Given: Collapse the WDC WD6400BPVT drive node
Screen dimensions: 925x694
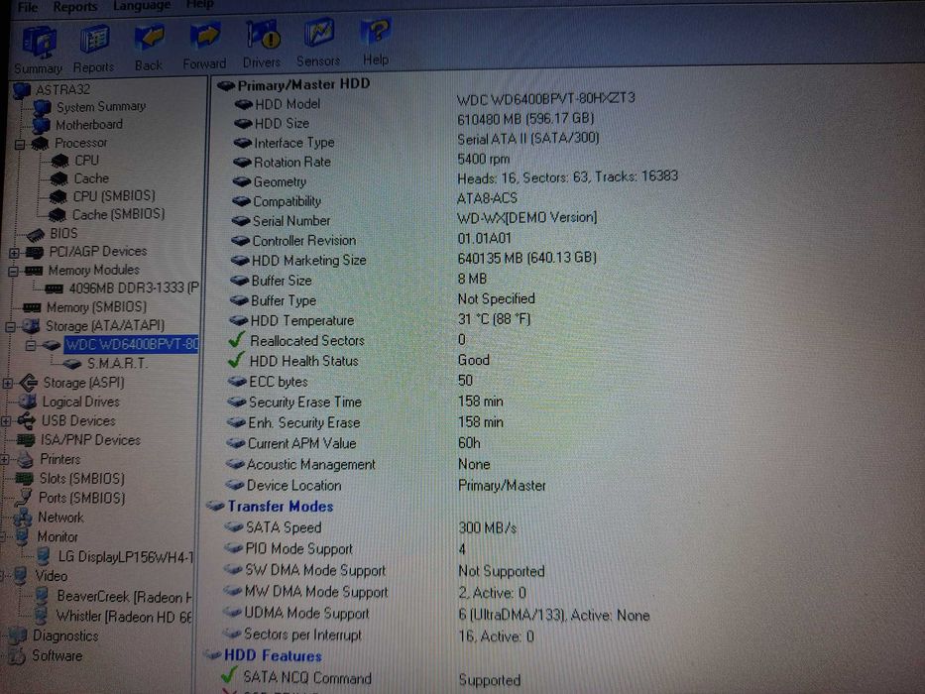Looking at the screenshot, I should coord(31,345).
